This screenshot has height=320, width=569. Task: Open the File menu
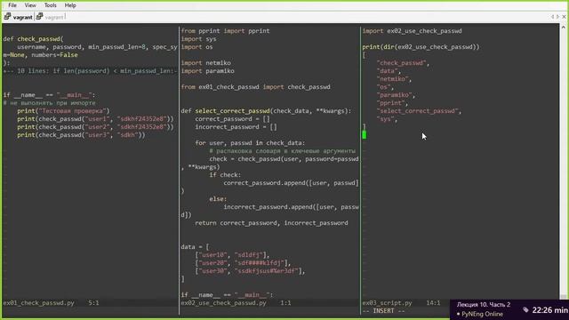tap(12, 5)
